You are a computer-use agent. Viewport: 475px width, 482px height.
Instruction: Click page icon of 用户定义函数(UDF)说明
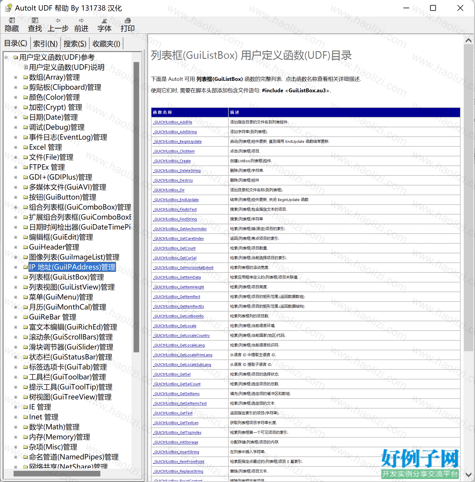pyautogui.click(x=26, y=67)
